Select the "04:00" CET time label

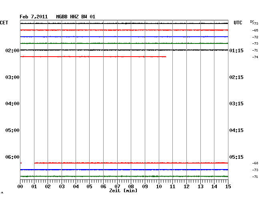click(x=12, y=104)
